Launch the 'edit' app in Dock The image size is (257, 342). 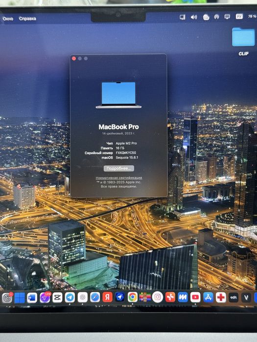coord(234,298)
